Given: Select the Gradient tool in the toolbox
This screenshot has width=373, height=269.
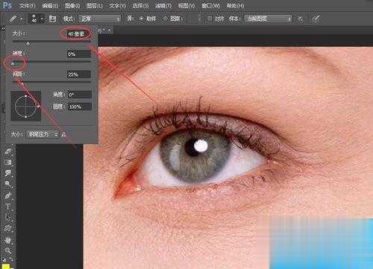Looking at the screenshot, I should (x=7, y=162).
